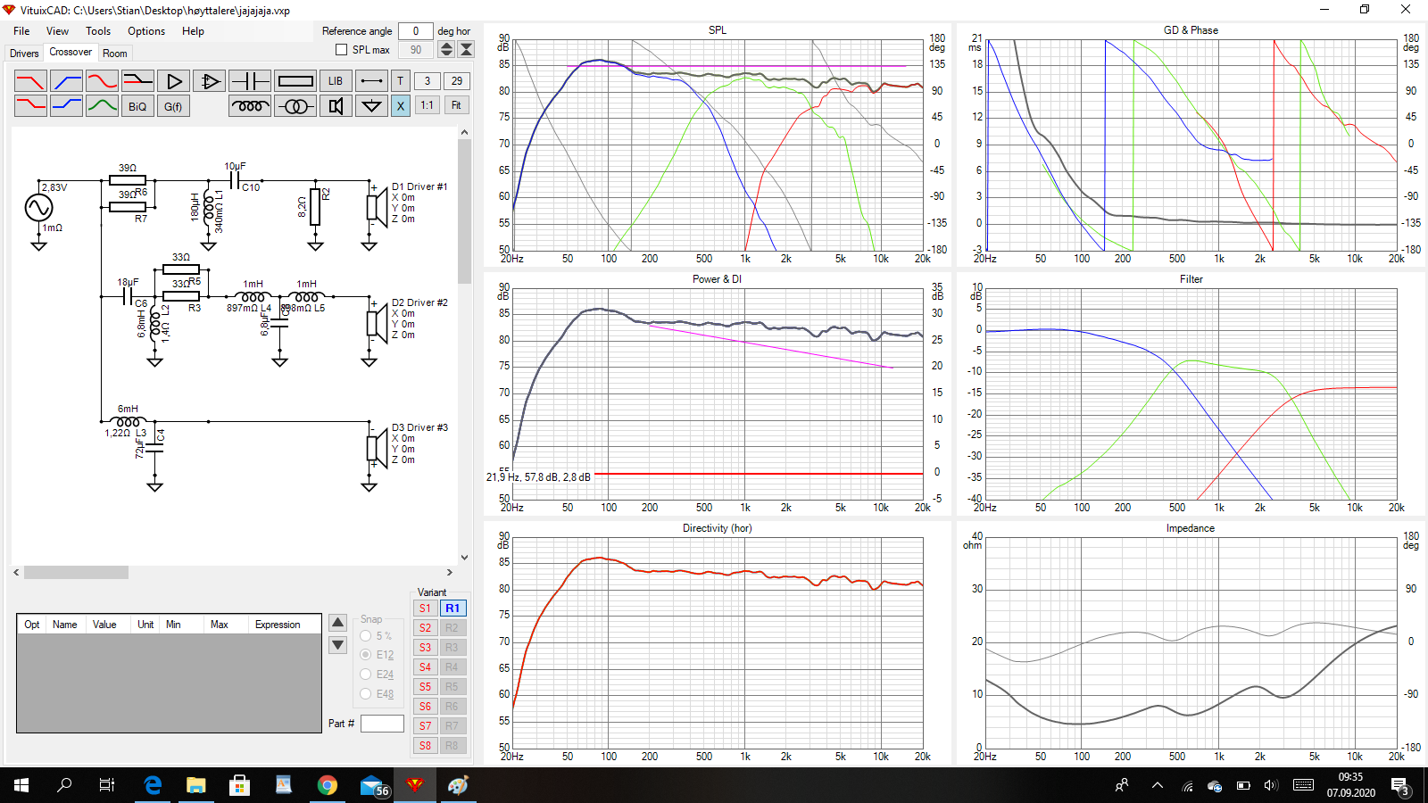Add a capacitor to the crossover schematic
The image size is (1428, 803).
tap(250, 81)
